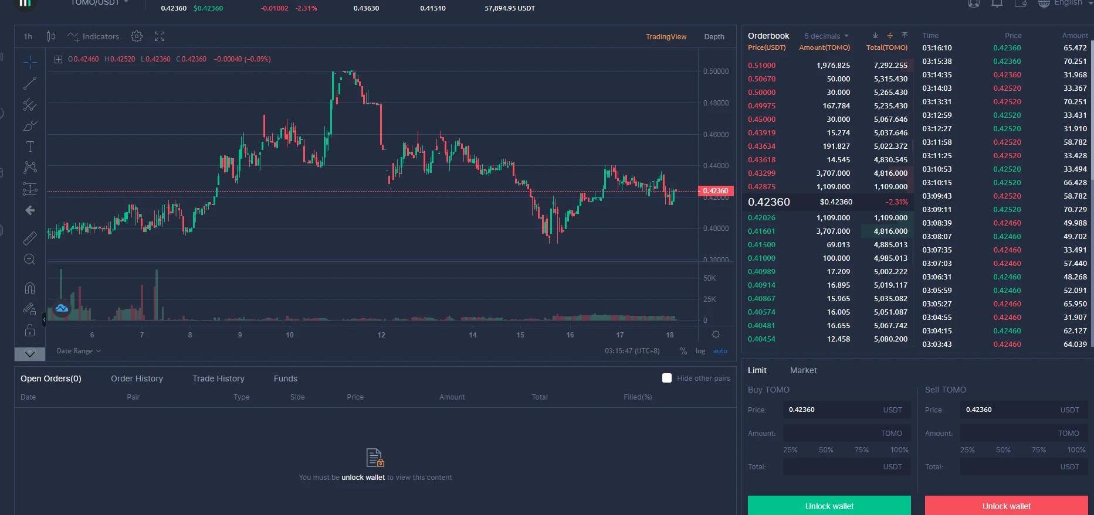This screenshot has width=1094, height=515.
Task: Change the candlestick chart style
Action: tap(51, 36)
